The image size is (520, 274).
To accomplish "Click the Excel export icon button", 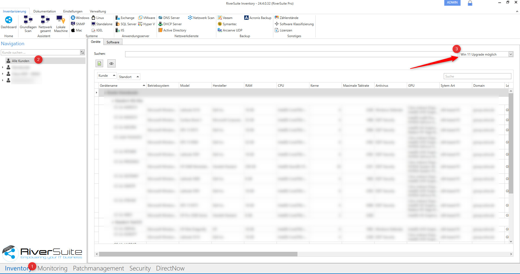I will [99, 63].
